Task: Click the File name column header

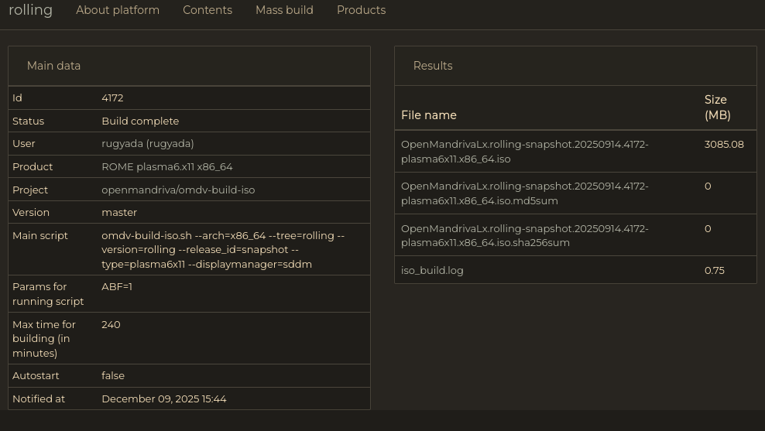Action: point(429,115)
